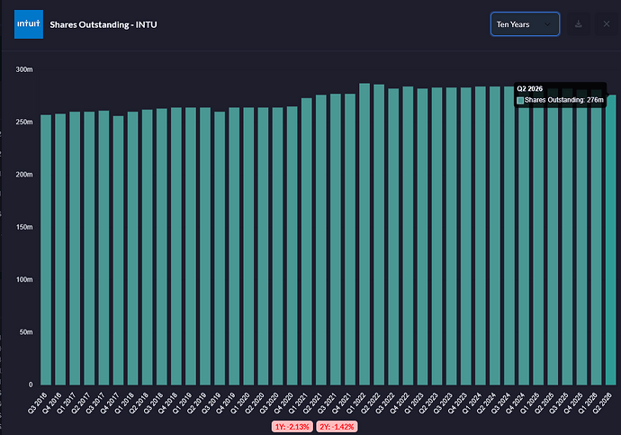The height and width of the screenshot is (435, 621).
Task: Click the Q3 2024 x-axis label
Action: (x=501, y=403)
